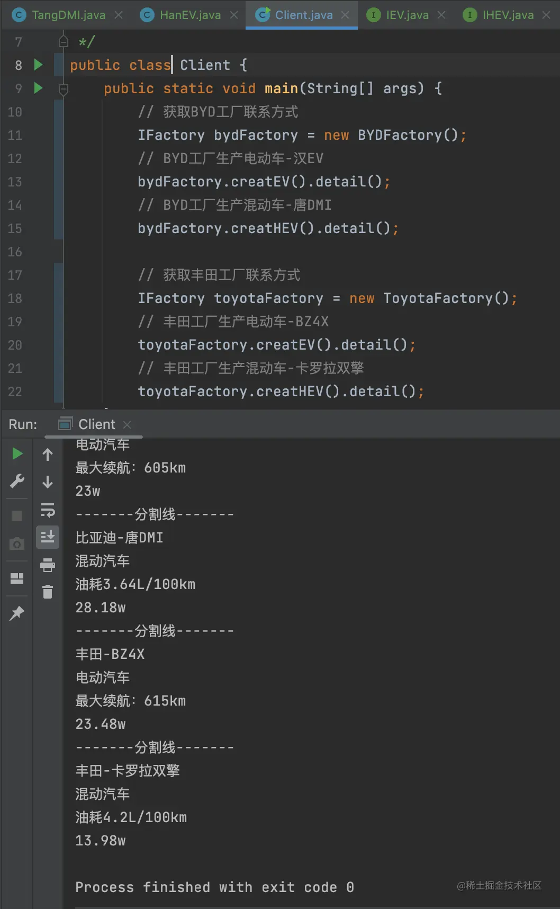Click console output '最大续航: 615km'

click(131, 701)
